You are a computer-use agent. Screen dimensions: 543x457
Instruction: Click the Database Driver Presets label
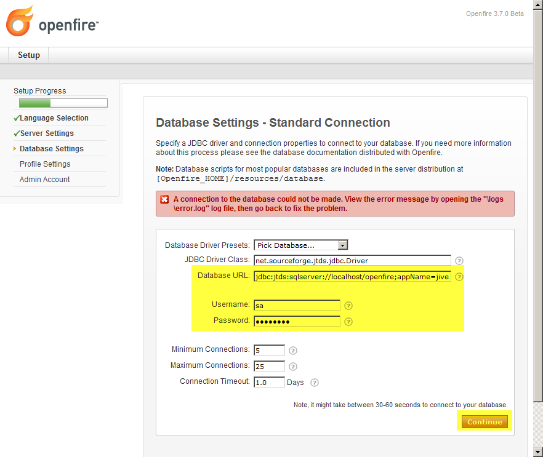point(207,245)
